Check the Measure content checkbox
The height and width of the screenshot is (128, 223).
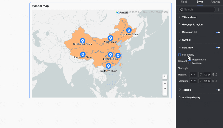coord(190,63)
